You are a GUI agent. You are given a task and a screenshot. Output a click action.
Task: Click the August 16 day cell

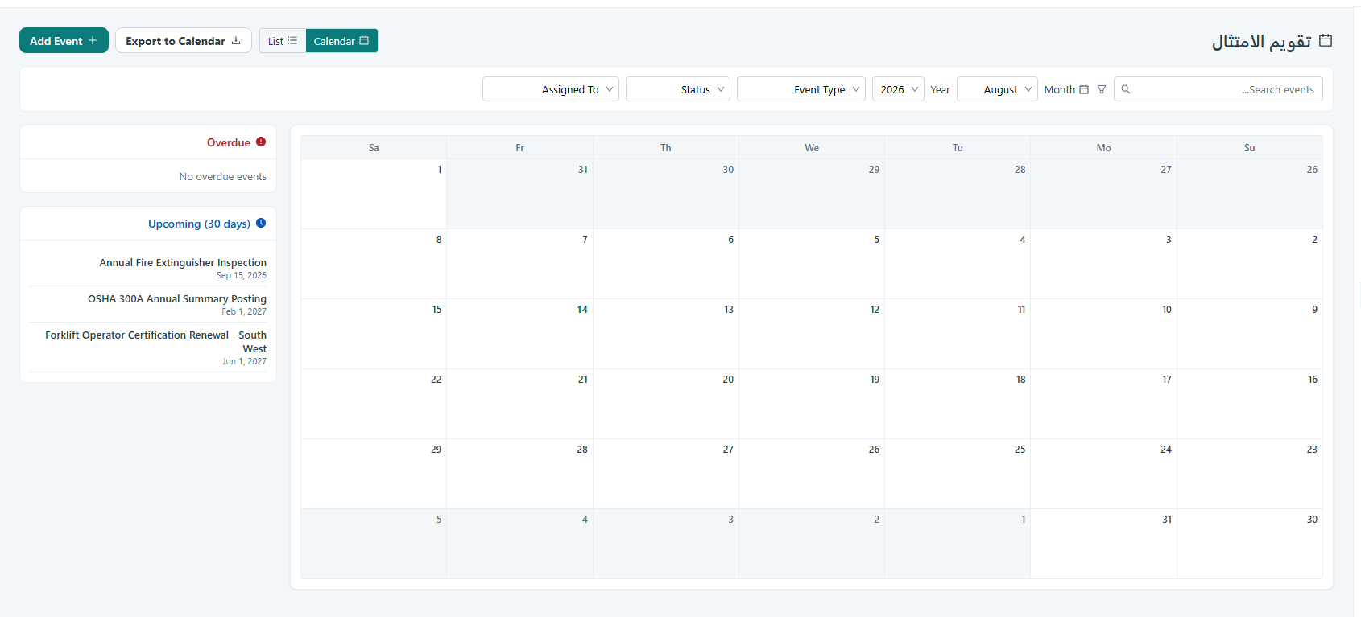[1250, 404]
